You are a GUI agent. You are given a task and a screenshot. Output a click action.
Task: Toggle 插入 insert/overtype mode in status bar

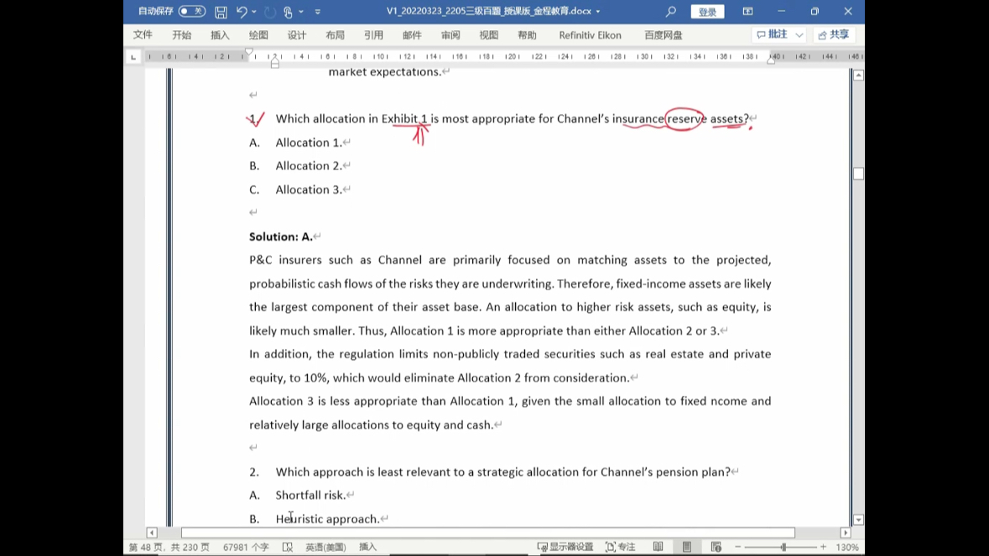(367, 547)
